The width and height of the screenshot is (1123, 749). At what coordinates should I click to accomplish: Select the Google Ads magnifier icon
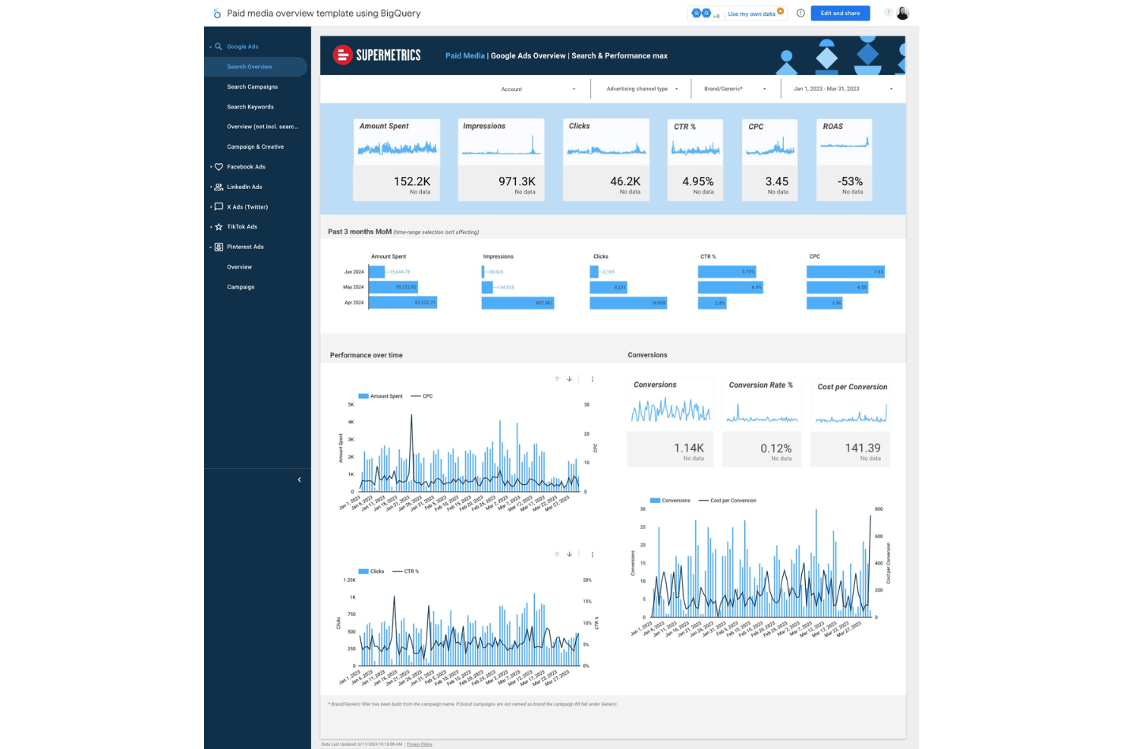[219, 46]
